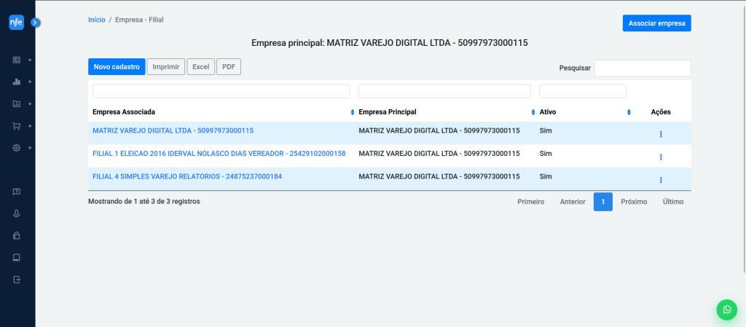Open the bar chart sidebar icon

point(17,82)
